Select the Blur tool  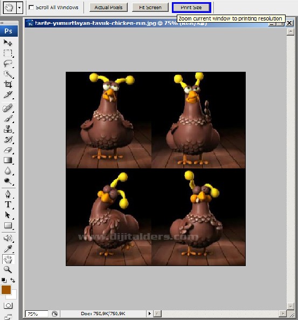coord(8,171)
